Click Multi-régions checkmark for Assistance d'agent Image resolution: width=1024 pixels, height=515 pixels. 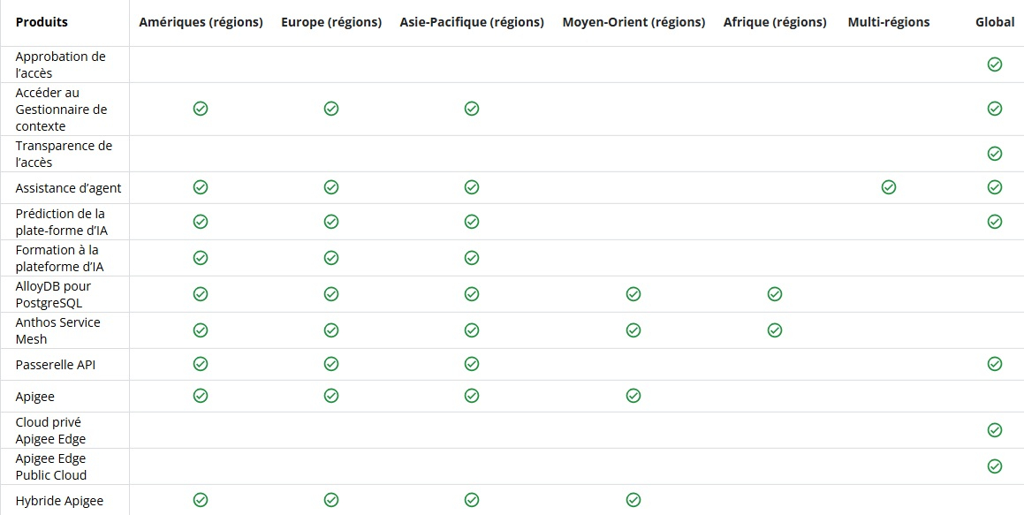[889, 187]
